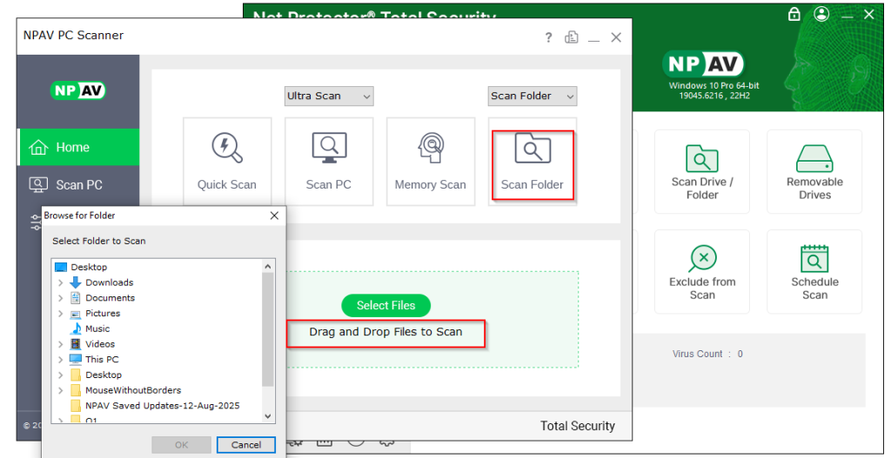Click the highlighted Scan Folder tile
891x458 pixels.
pyautogui.click(x=533, y=162)
